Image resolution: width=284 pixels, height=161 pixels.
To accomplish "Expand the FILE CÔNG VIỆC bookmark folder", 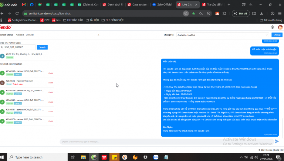I will 112,20.
